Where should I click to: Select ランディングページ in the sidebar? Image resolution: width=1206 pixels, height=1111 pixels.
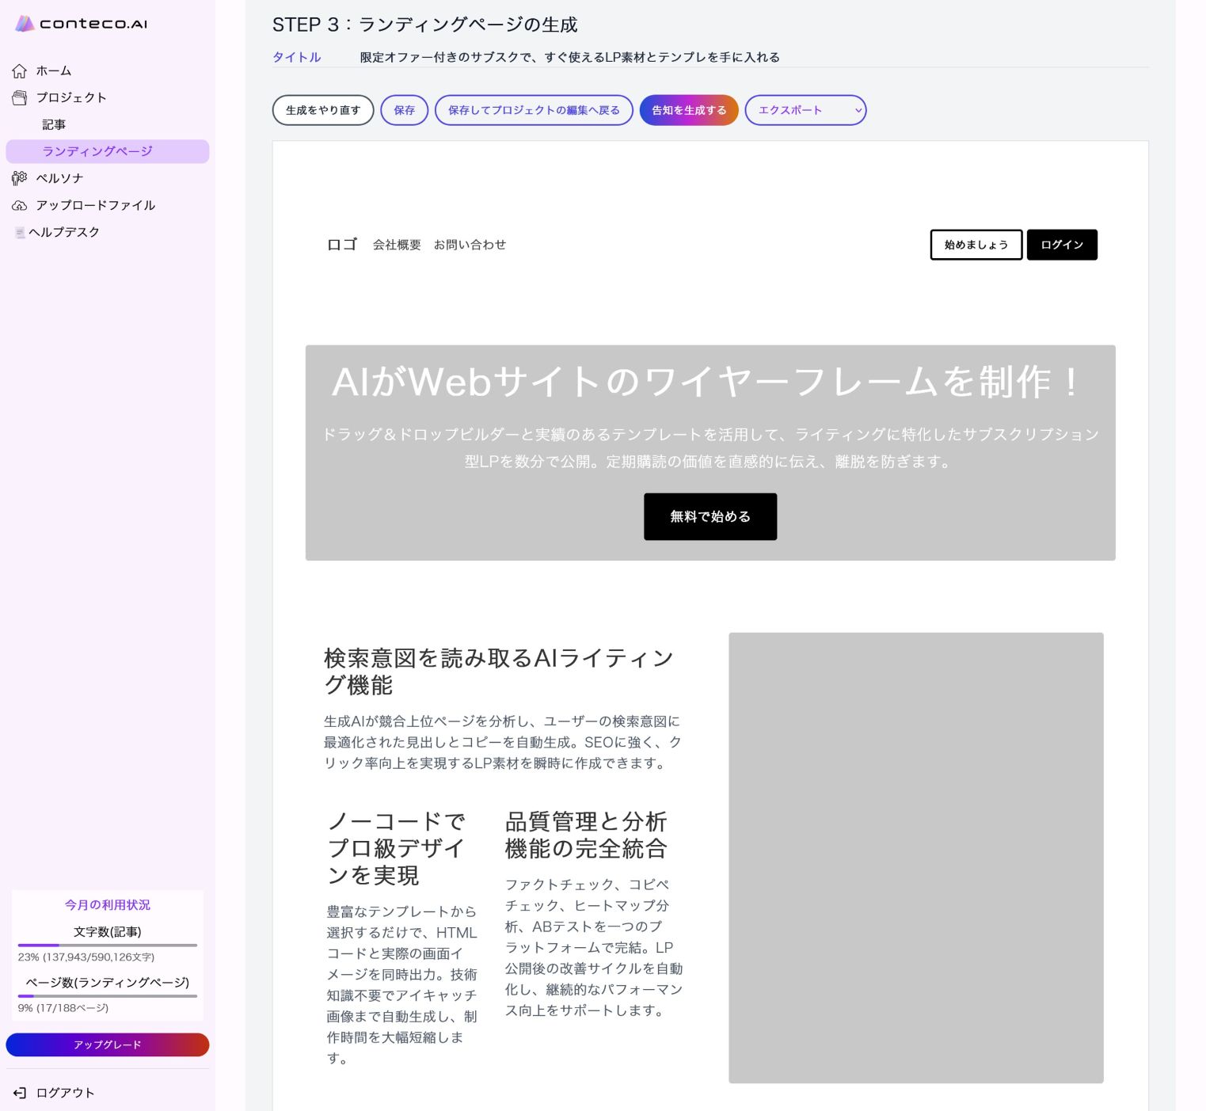click(97, 151)
